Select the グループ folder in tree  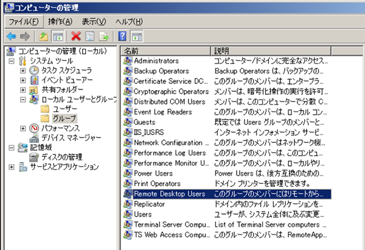coord(64,119)
